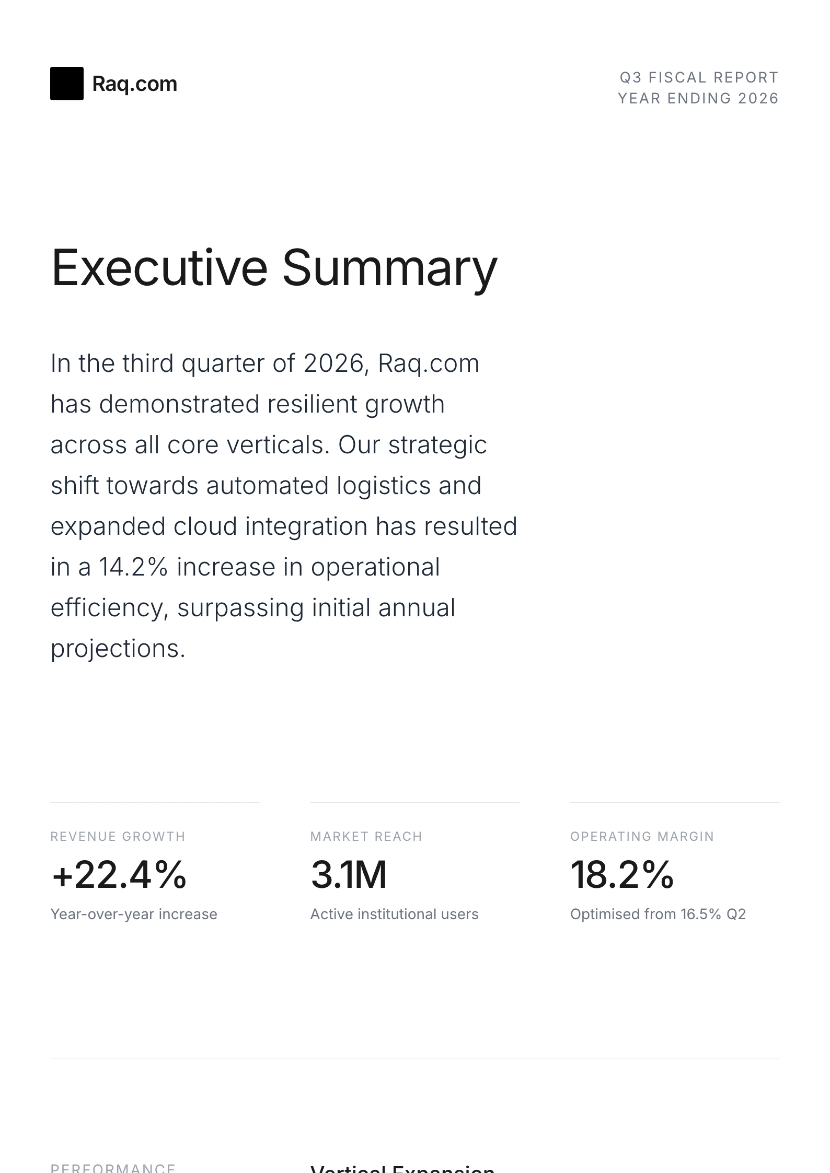830x1173 pixels.
Task: Click the OPERATING MARGIN label
Action: pyautogui.click(x=642, y=837)
